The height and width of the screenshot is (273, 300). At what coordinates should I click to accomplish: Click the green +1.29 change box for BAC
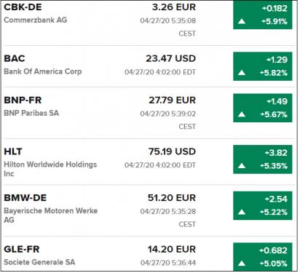click(x=263, y=66)
